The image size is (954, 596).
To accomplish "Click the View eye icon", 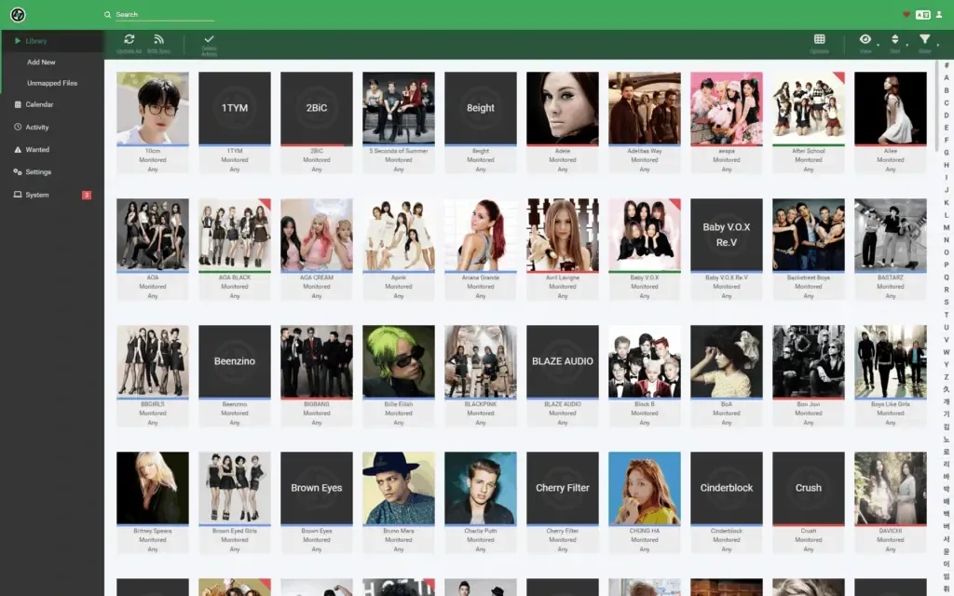I will point(864,41).
